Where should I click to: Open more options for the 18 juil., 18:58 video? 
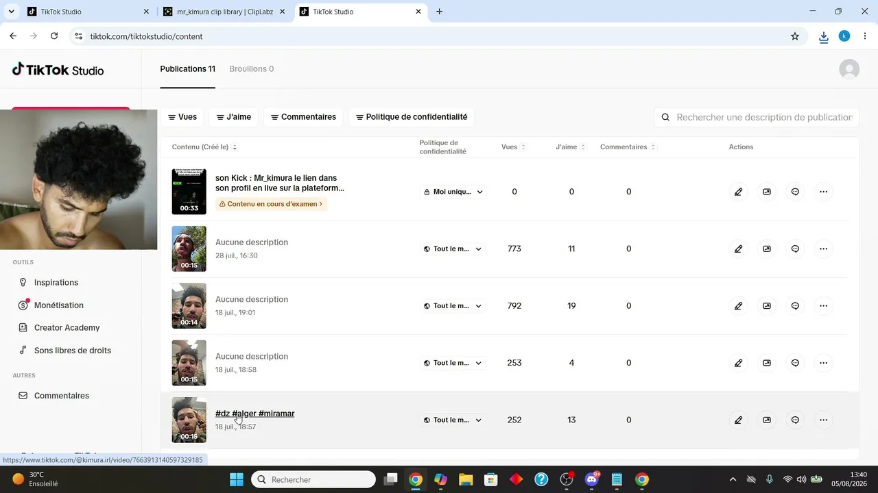click(x=824, y=363)
